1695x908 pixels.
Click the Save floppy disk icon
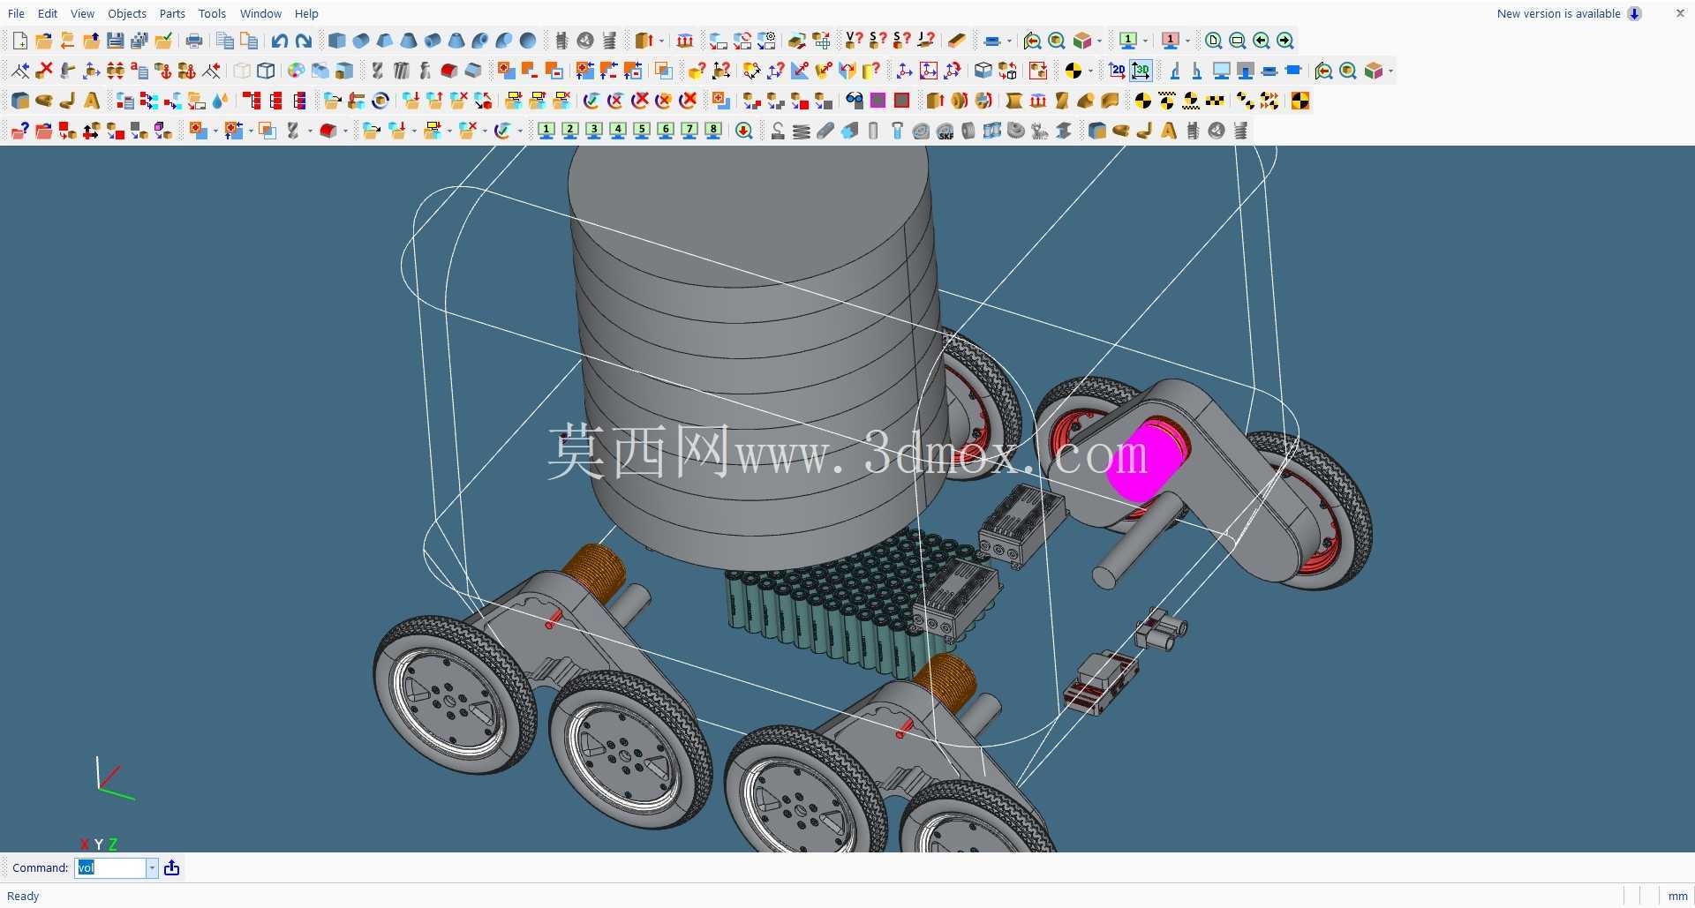[115, 41]
